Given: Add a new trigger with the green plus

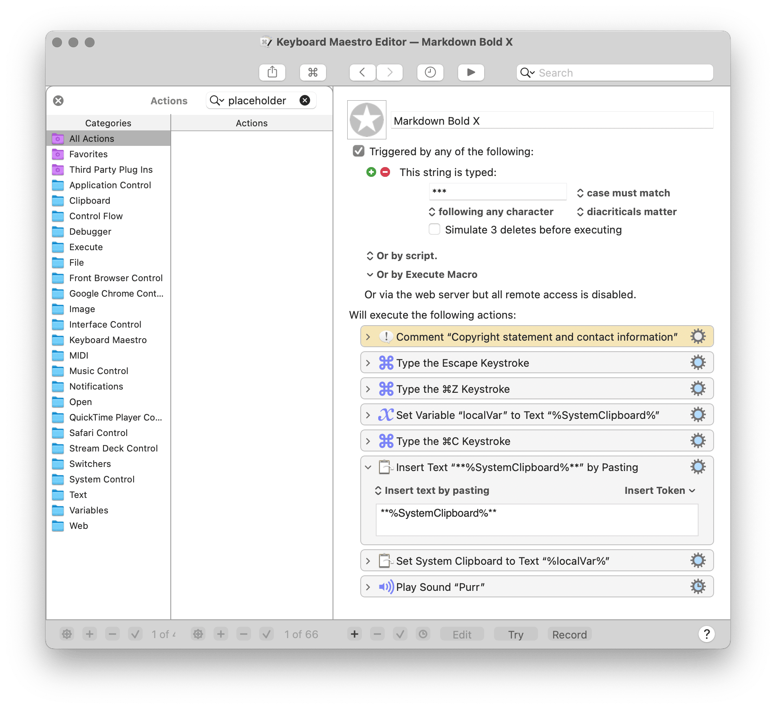Looking at the screenshot, I should pyautogui.click(x=371, y=172).
